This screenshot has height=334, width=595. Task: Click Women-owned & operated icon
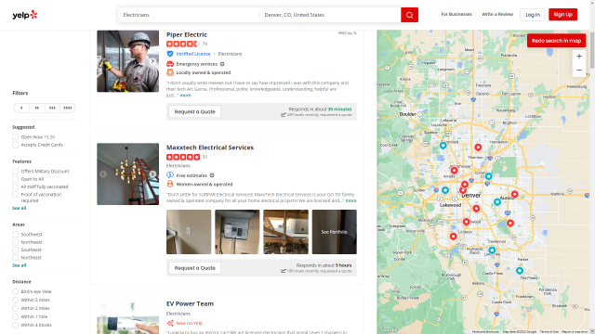pos(170,184)
